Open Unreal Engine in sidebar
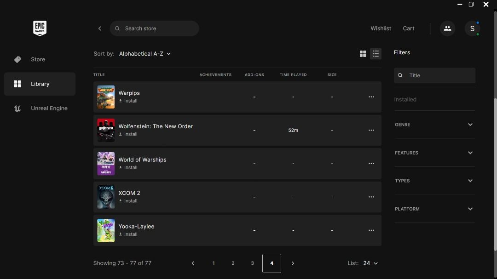497x279 pixels. coord(49,108)
